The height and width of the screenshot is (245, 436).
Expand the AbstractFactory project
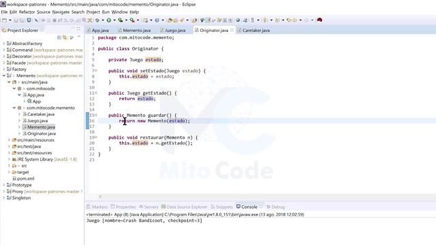point(4,44)
